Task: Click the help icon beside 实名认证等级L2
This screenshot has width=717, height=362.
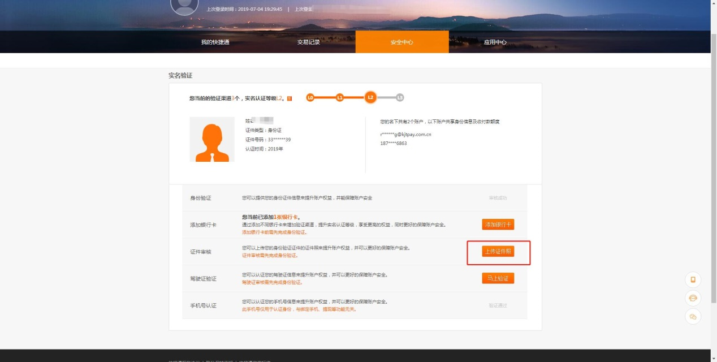Action: [288, 97]
